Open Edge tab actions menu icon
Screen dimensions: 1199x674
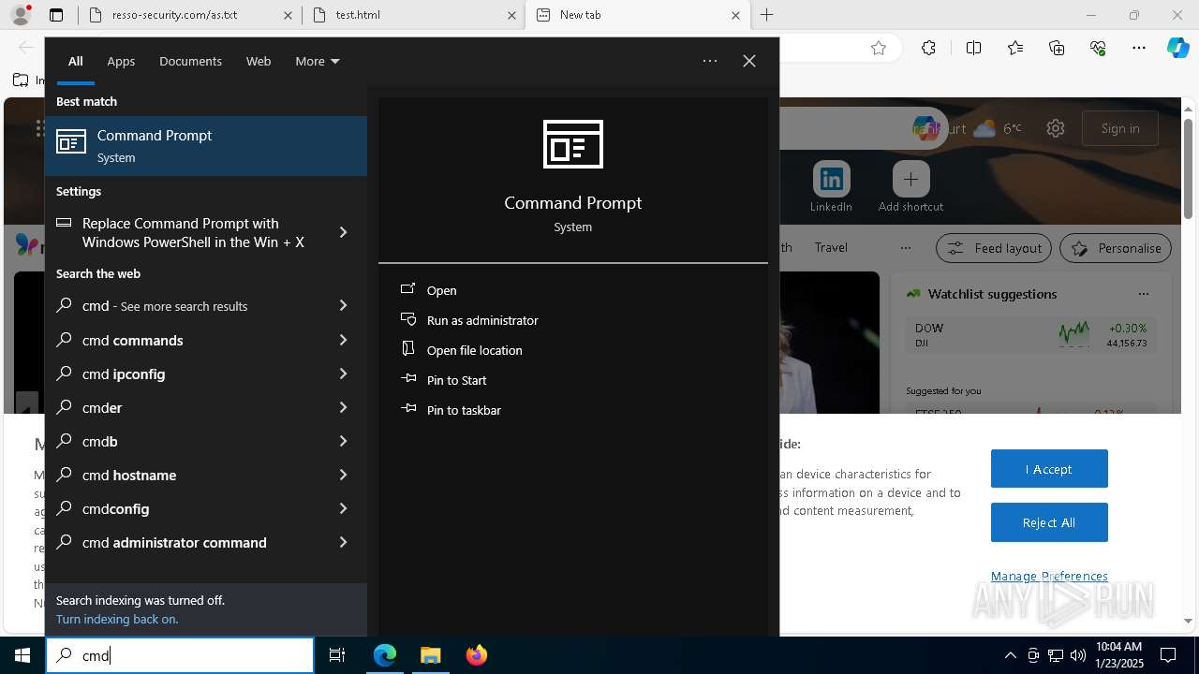point(56,15)
